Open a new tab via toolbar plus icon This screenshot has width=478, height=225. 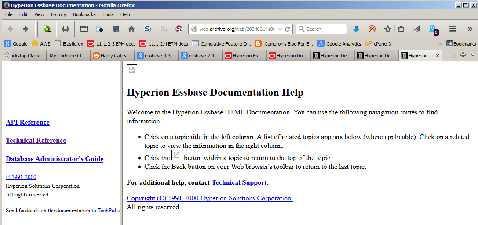pos(100,29)
